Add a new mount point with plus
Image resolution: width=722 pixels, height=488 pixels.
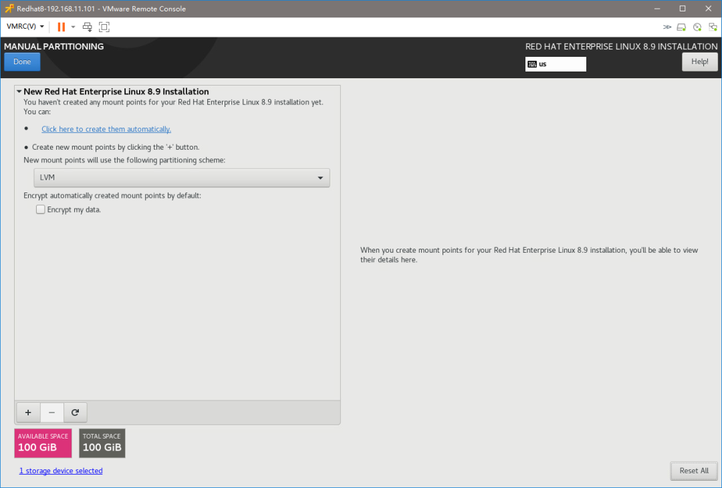(28, 412)
